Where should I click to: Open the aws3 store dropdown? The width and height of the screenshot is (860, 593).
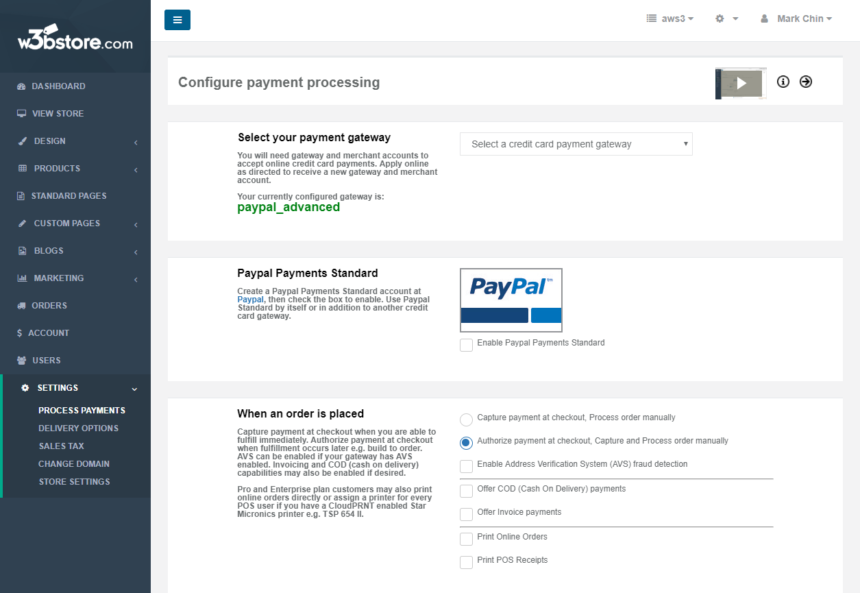pyautogui.click(x=670, y=19)
